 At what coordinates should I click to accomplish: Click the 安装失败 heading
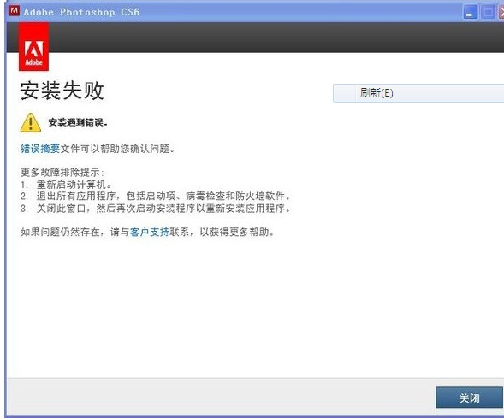pyautogui.click(x=62, y=91)
